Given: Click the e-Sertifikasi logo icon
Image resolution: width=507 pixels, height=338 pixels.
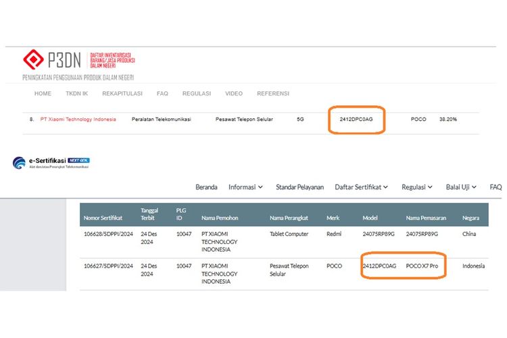Looking at the screenshot, I should coord(19,163).
